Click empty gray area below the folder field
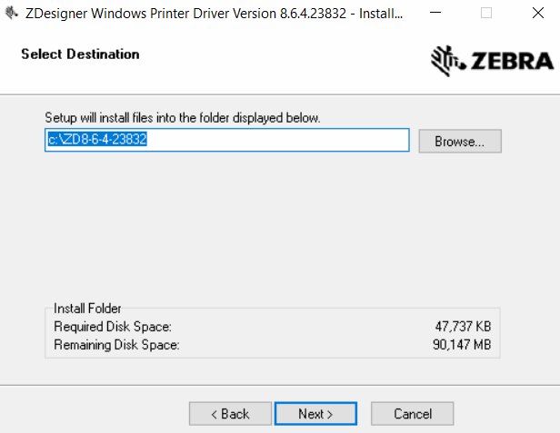 point(273,227)
